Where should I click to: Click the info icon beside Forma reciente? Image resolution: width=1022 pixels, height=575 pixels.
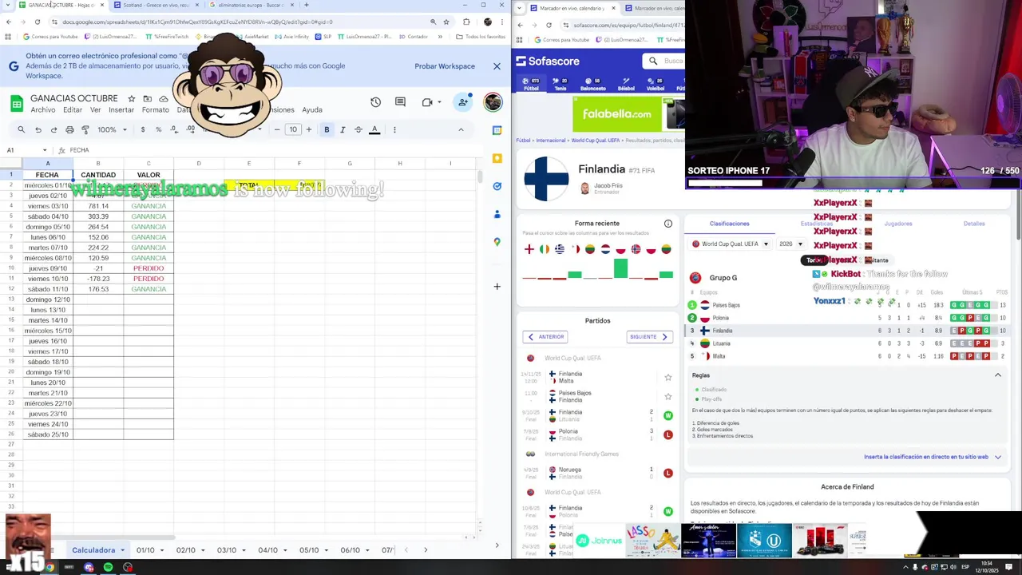pos(668,224)
